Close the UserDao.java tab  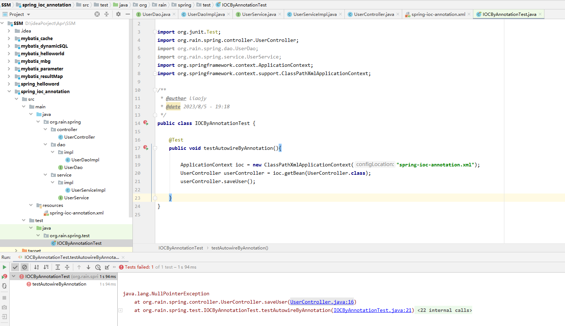[x=174, y=14]
